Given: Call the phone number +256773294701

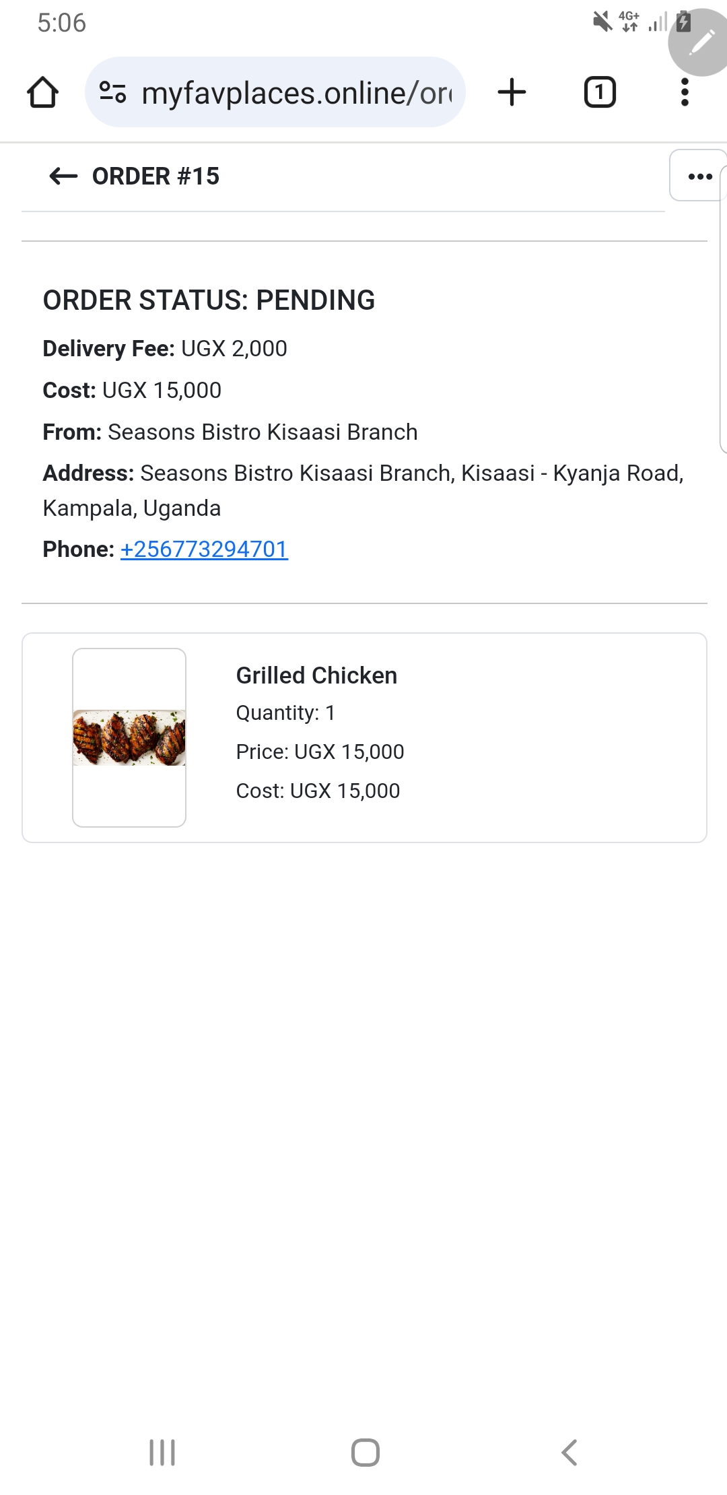Looking at the screenshot, I should point(204,550).
